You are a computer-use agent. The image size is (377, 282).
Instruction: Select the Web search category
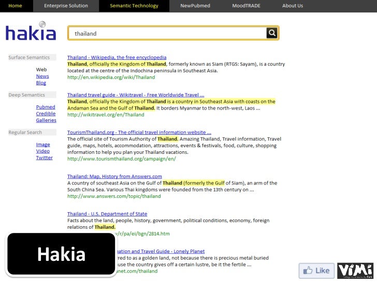41,70
